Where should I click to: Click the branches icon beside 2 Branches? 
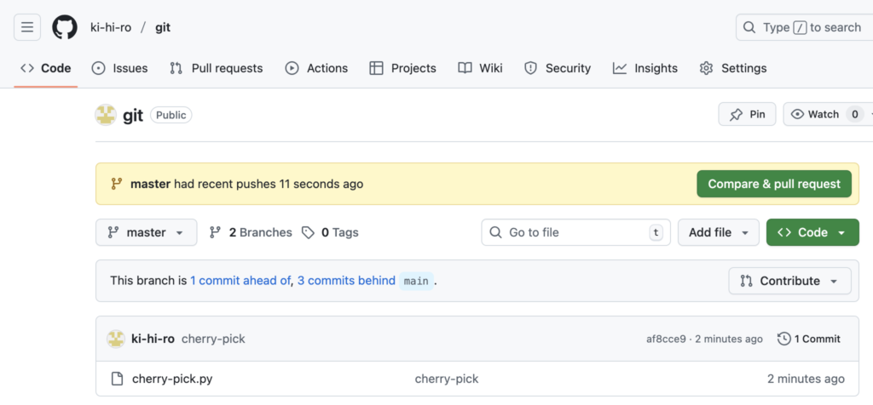click(215, 232)
